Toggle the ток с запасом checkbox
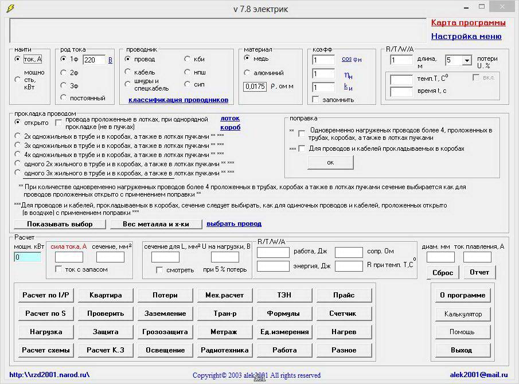The image size is (519, 384). point(58,269)
